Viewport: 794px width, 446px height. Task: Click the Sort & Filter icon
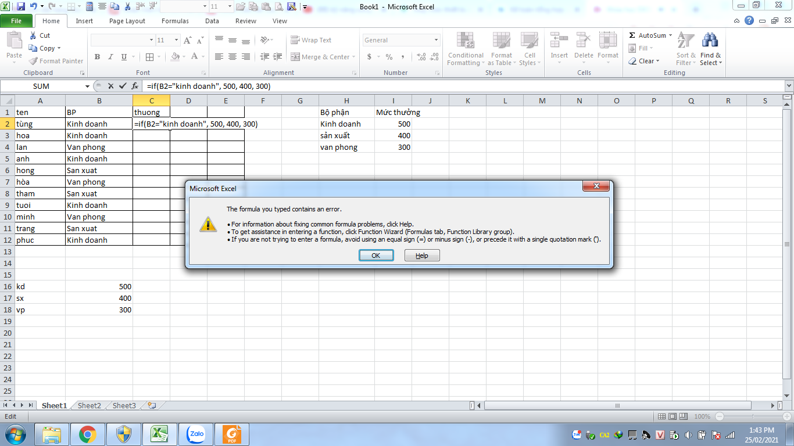pos(686,41)
